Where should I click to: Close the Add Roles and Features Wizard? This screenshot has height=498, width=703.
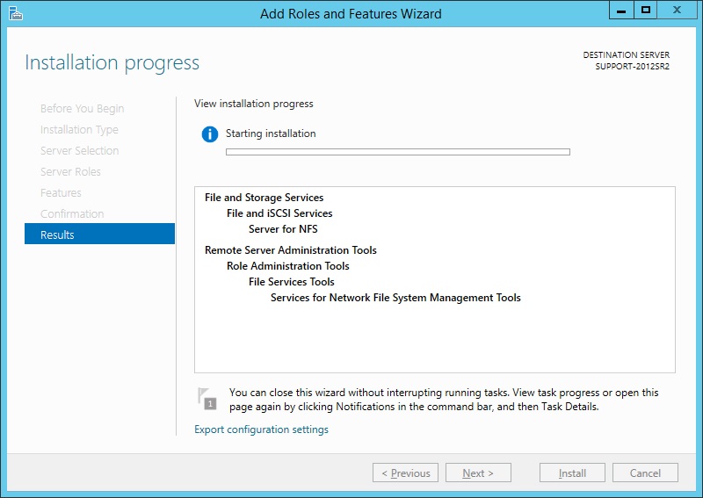coord(678,10)
